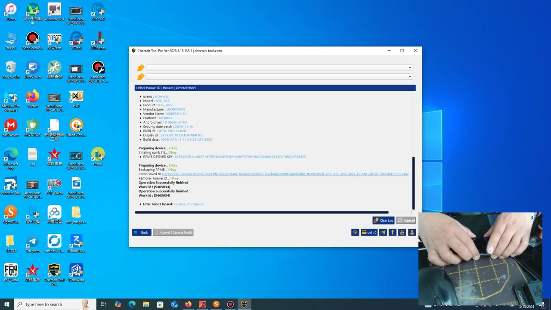Open Copilot from the taskbar
Image resolution: width=551 pixels, height=310 pixels.
click(x=118, y=304)
